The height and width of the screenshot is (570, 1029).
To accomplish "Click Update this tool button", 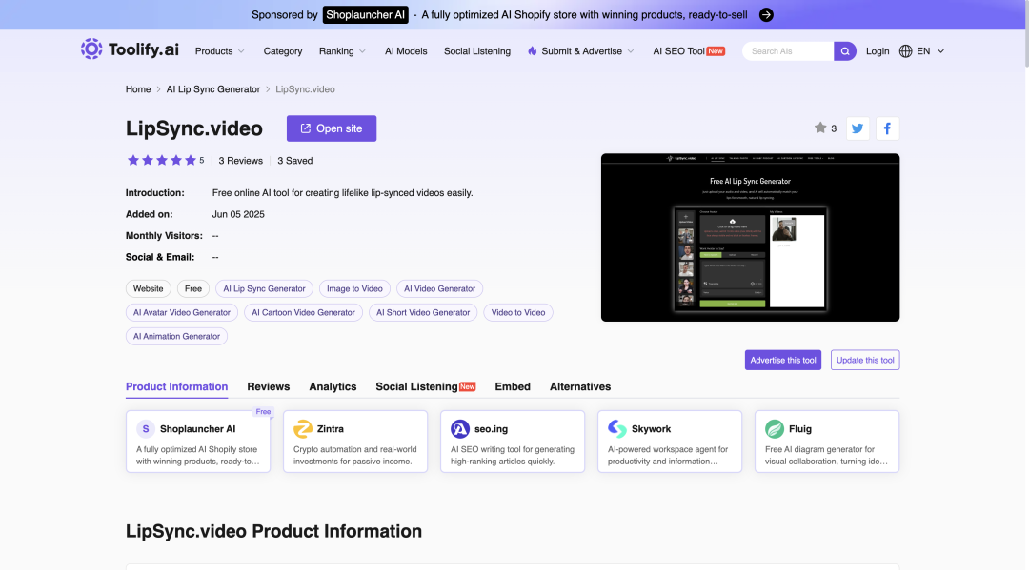I will pyautogui.click(x=865, y=360).
